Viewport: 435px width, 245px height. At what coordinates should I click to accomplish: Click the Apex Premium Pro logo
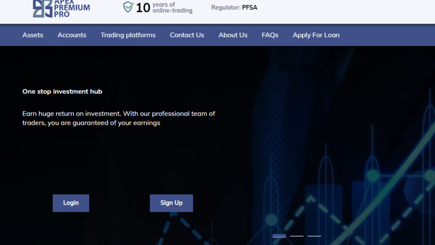[x=61, y=9]
